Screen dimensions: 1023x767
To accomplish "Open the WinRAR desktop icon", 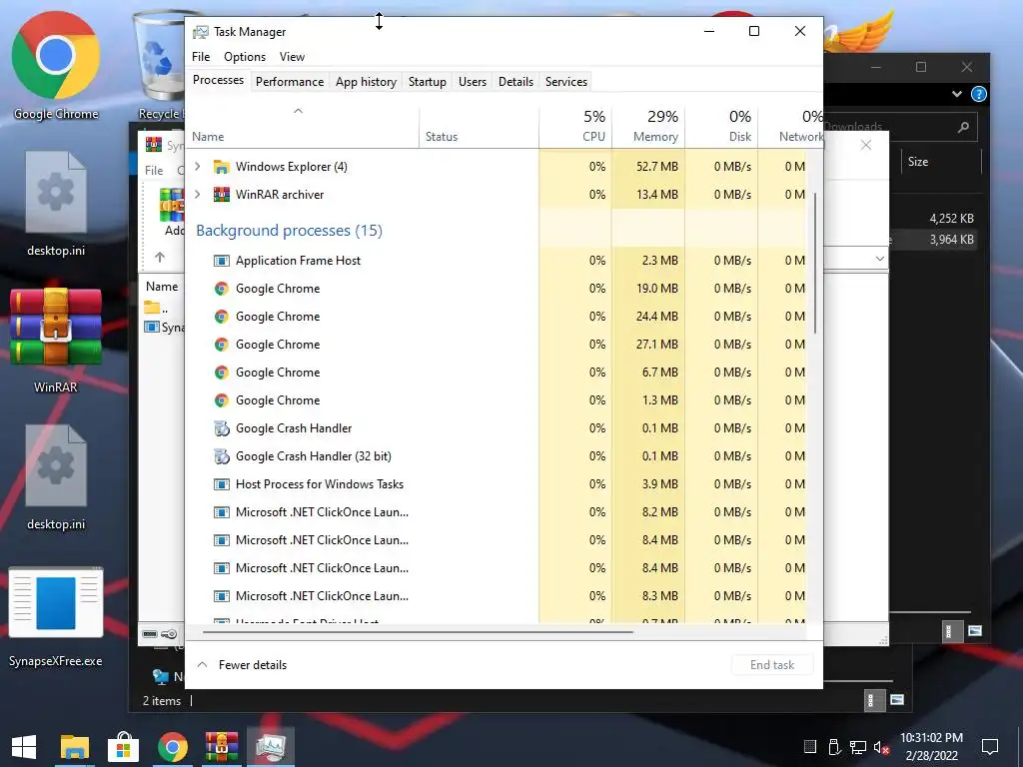I will tap(56, 342).
